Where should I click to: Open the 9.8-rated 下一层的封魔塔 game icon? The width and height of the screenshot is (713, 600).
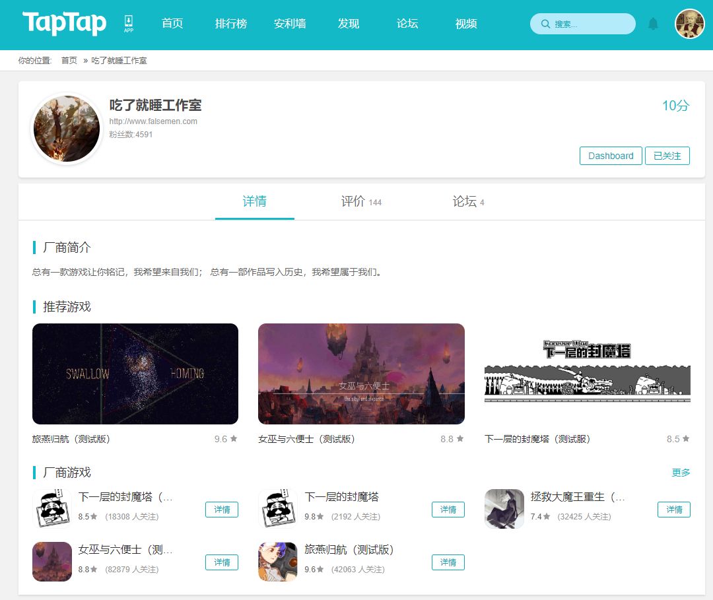click(x=278, y=509)
